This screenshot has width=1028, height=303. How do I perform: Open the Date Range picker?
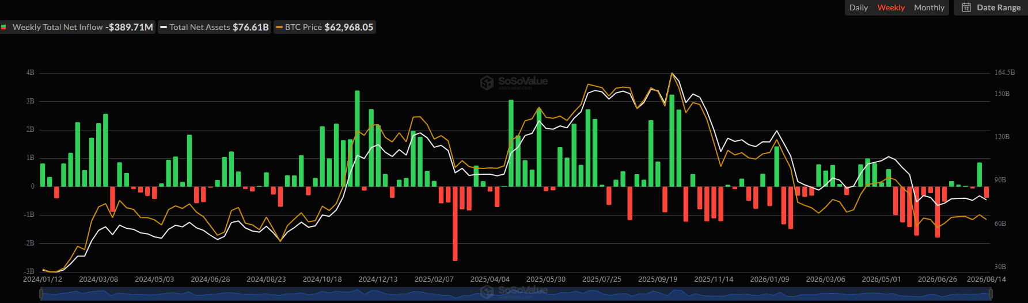(x=991, y=7)
